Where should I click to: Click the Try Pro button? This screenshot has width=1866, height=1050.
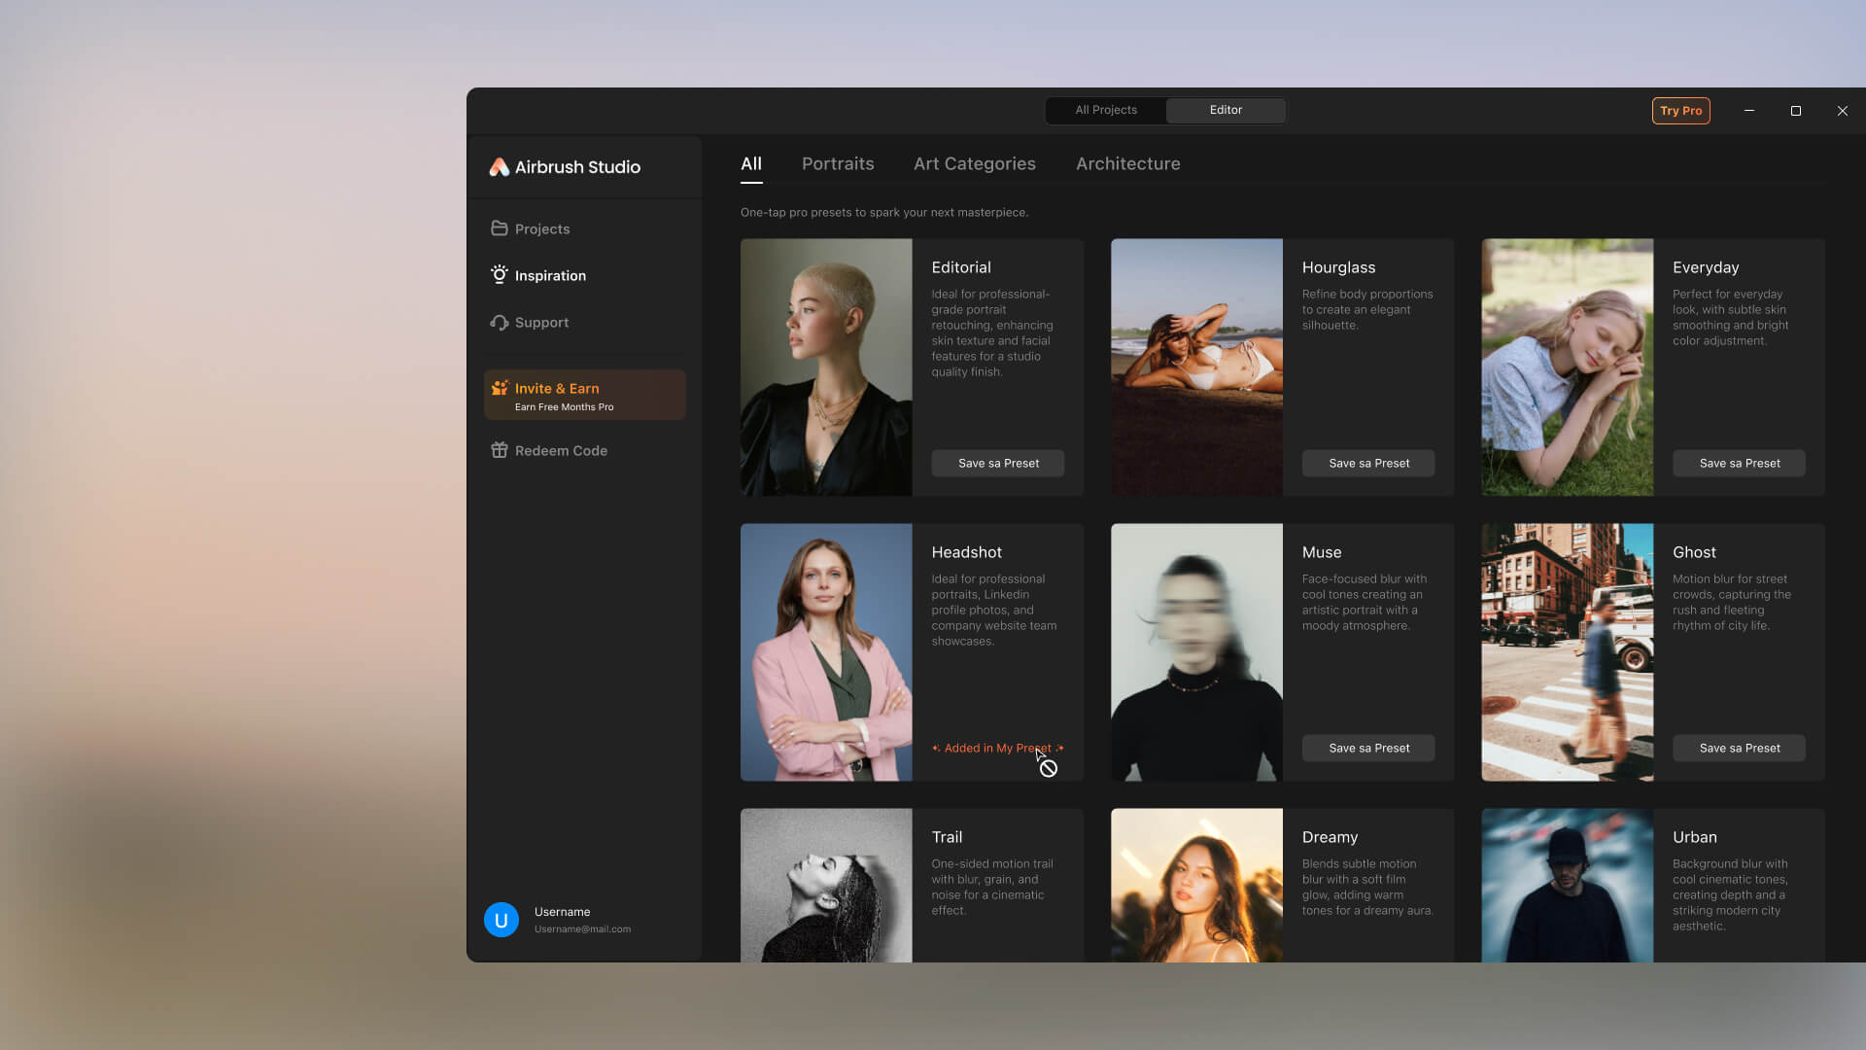point(1681,111)
